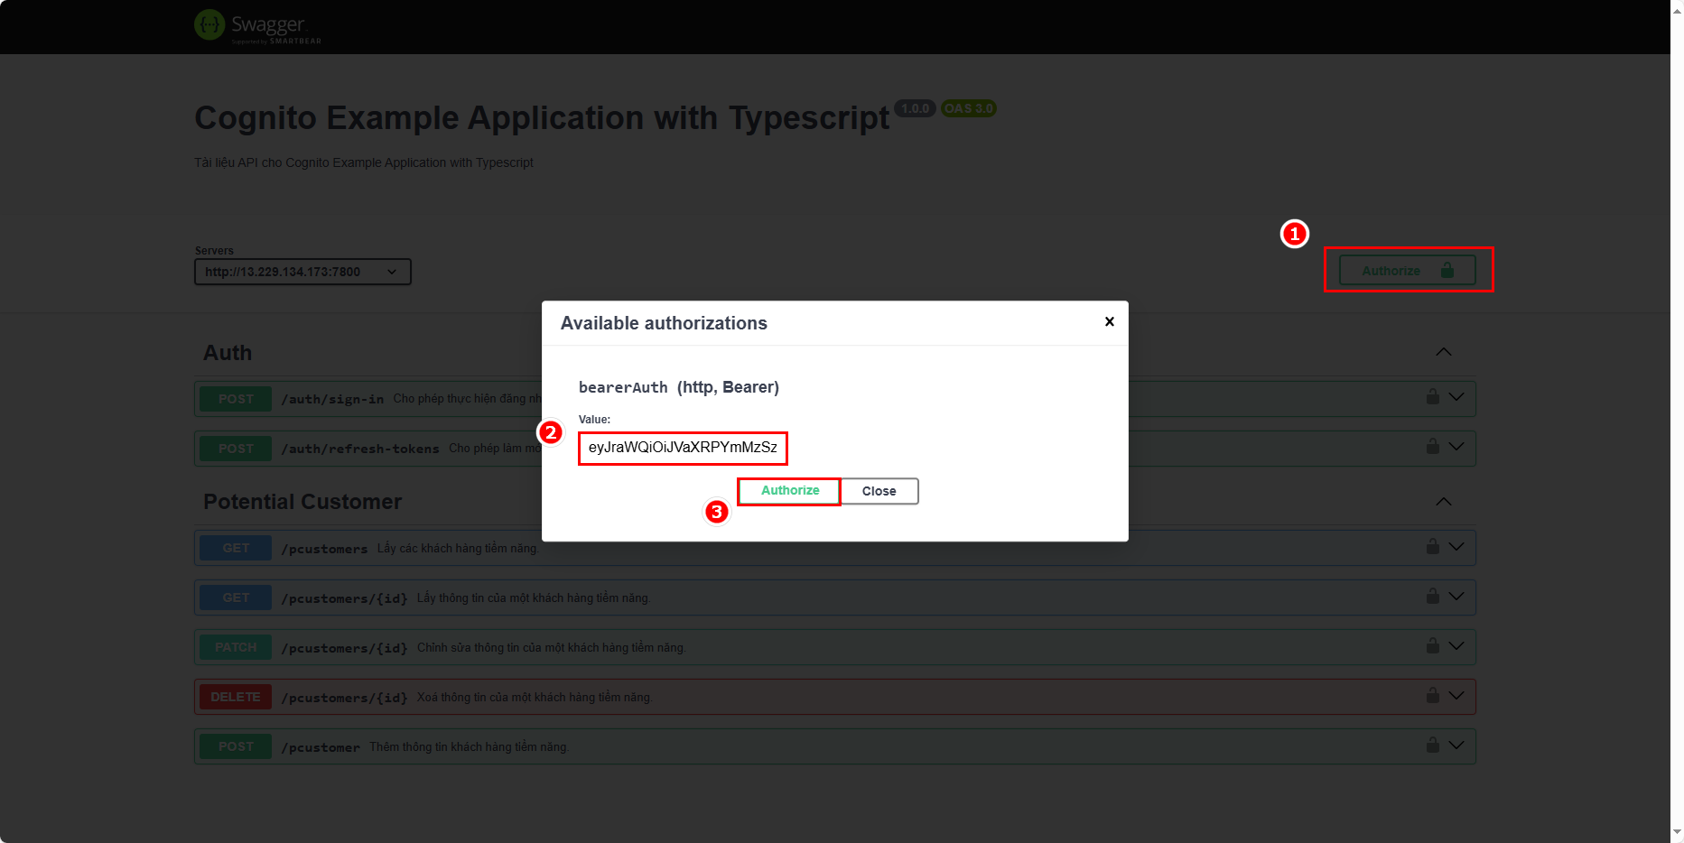Click Authorize button inside the dialog
Image resolution: width=1684 pixels, height=843 pixels.
789,491
